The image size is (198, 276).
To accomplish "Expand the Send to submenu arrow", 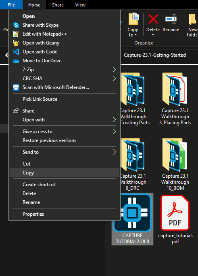I will [115, 152].
